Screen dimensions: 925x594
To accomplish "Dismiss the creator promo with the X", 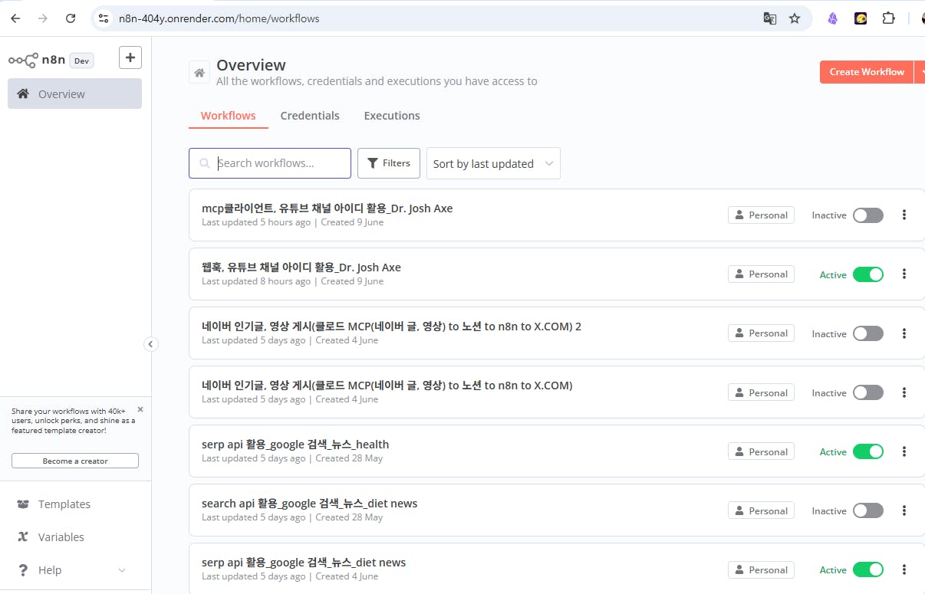I will click(x=140, y=409).
